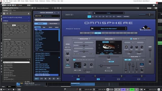
Task: Open the UTILITY dropdown menu
Action: pos(69,15)
